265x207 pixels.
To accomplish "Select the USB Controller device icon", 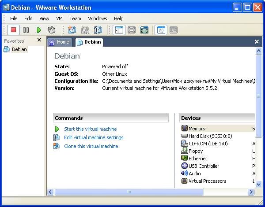I will click(184, 166).
